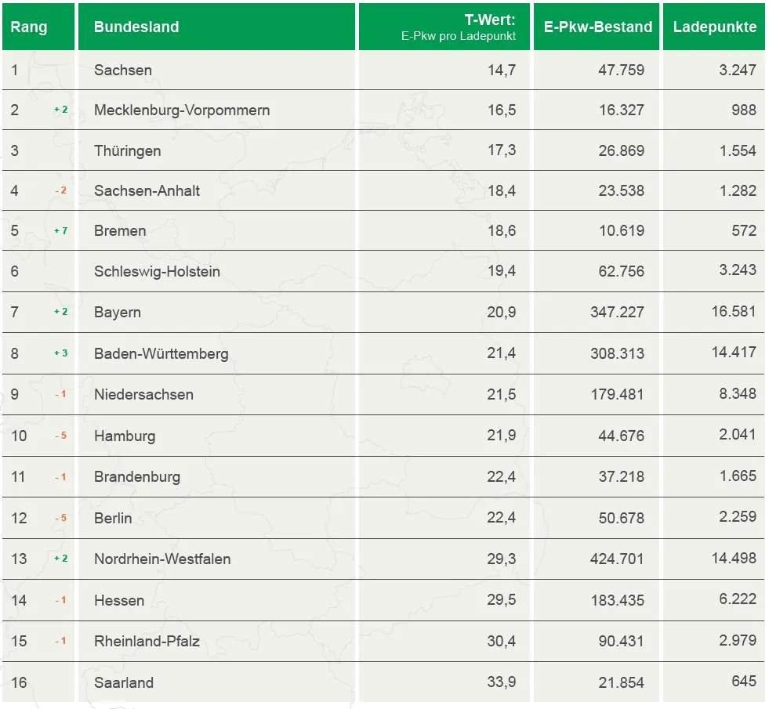Viewport: 769px width, 709px height.
Task: Click the T-Wert value 33,9
Action: (502, 682)
